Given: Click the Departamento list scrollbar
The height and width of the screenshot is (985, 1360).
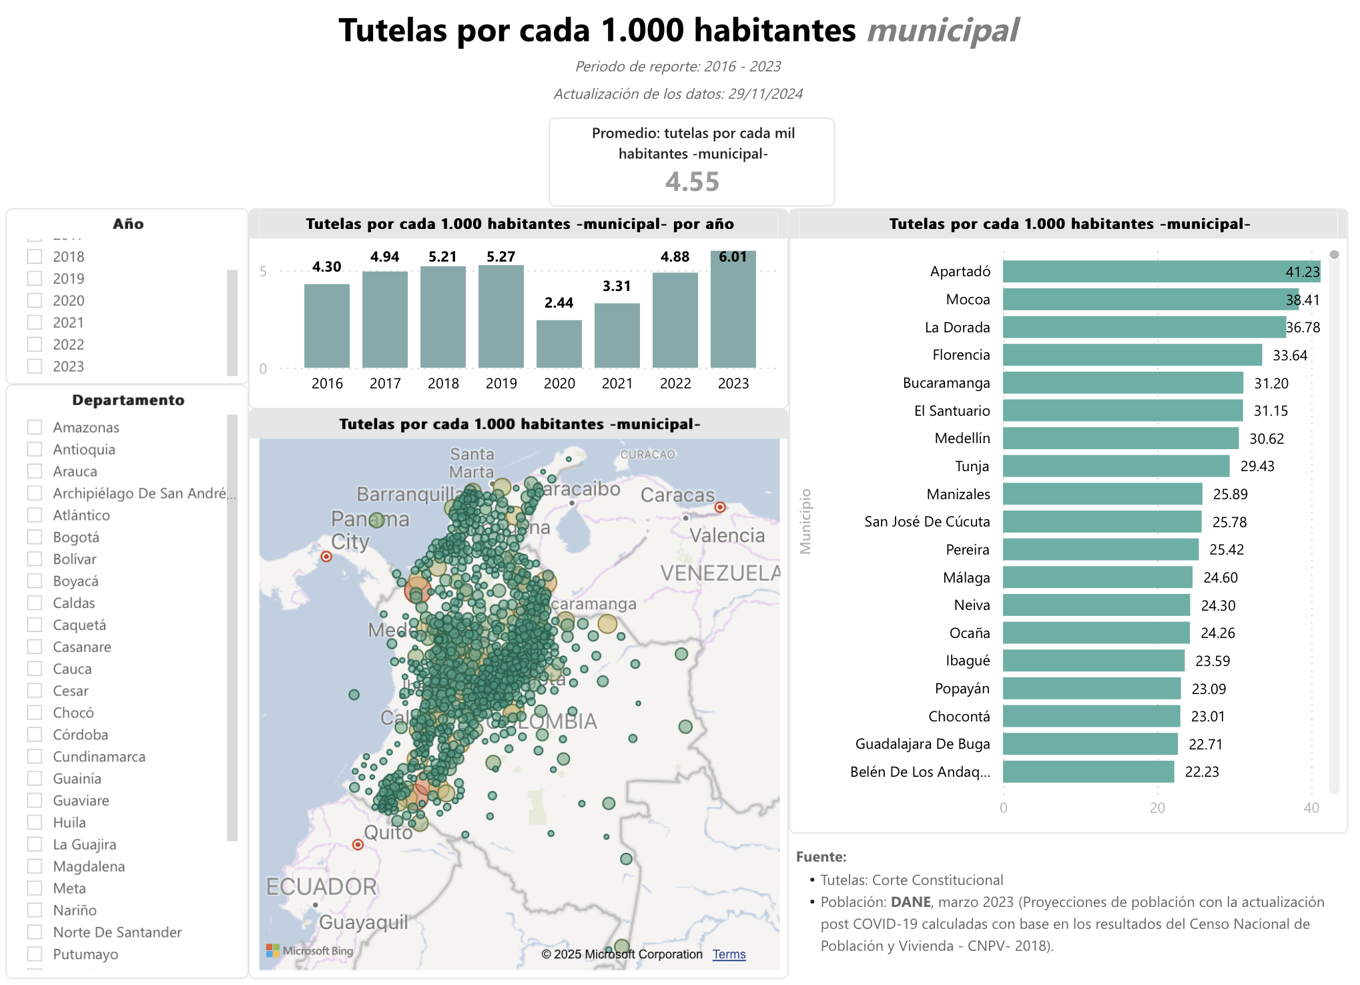Looking at the screenshot, I should [x=232, y=627].
